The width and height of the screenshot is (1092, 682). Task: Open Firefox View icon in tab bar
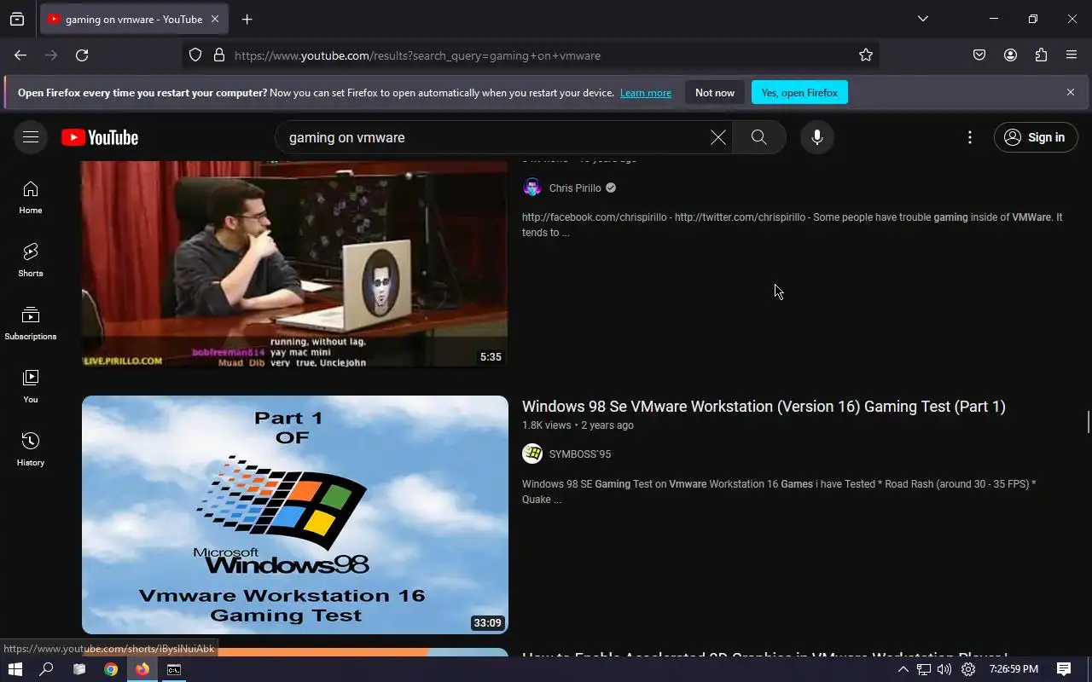coord(17,19)
